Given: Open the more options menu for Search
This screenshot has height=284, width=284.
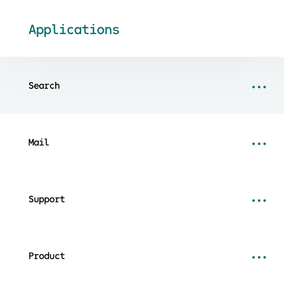Looking at the screenshot, I should pos(259,87).
